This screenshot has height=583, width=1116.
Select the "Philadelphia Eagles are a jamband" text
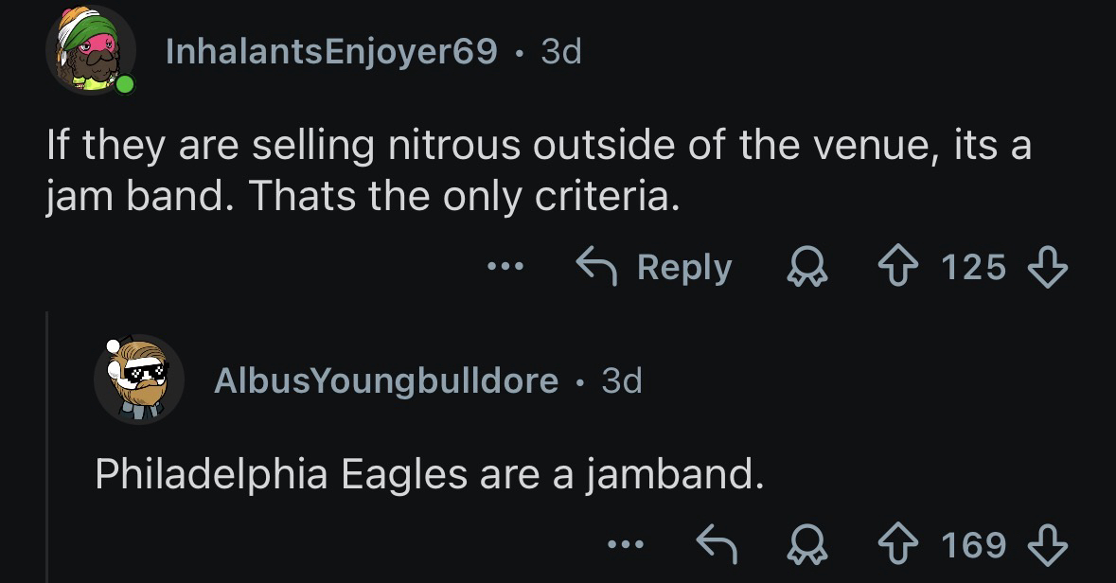pyautogui.click(x=429, y=474)
